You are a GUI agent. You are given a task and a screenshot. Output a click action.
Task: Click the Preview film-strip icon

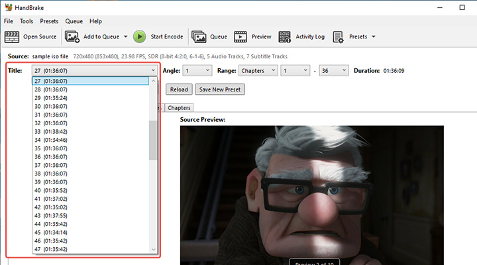240,37
